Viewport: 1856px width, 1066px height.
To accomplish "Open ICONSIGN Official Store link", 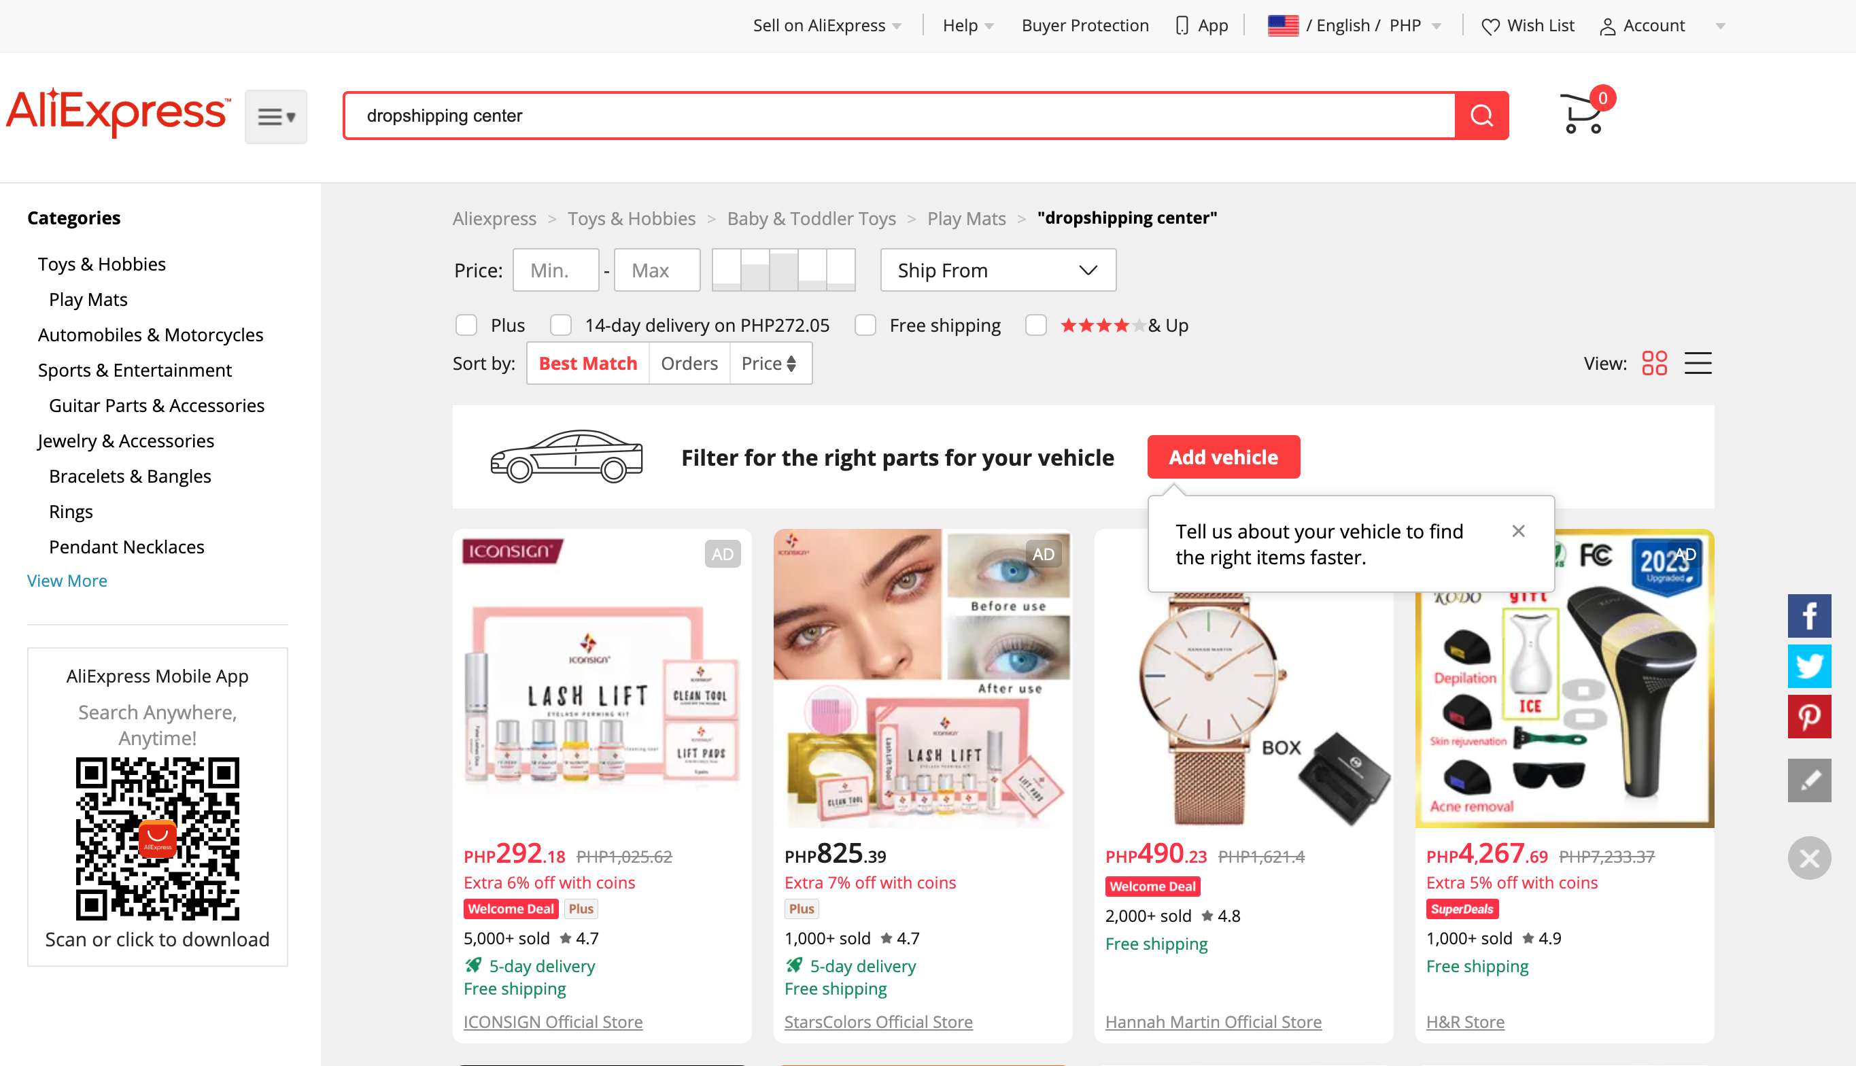I will (x=553, y=1021).
